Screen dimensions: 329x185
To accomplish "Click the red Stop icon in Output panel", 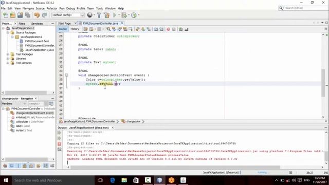I will [60, 144].
